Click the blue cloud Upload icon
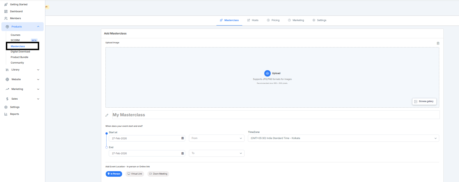 coord(267,73)
